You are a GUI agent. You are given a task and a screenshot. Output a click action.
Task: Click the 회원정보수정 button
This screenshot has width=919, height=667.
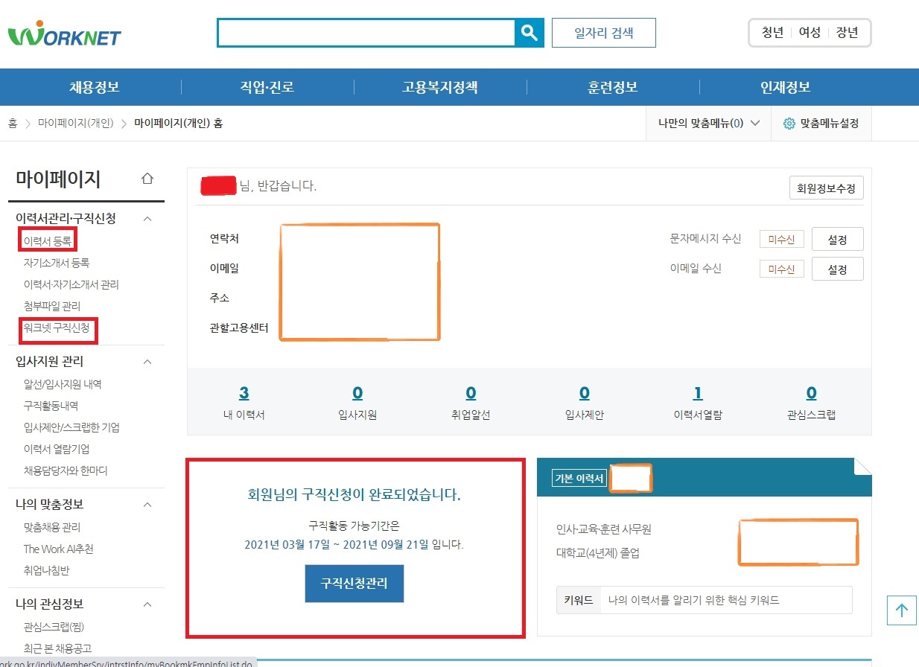(826, 188)
